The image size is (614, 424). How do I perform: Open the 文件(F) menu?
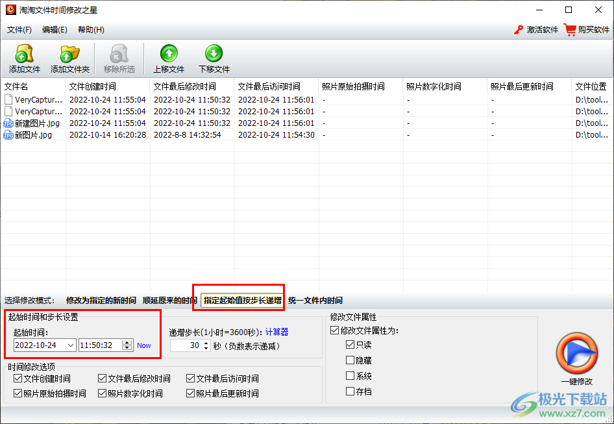(19, 30)
